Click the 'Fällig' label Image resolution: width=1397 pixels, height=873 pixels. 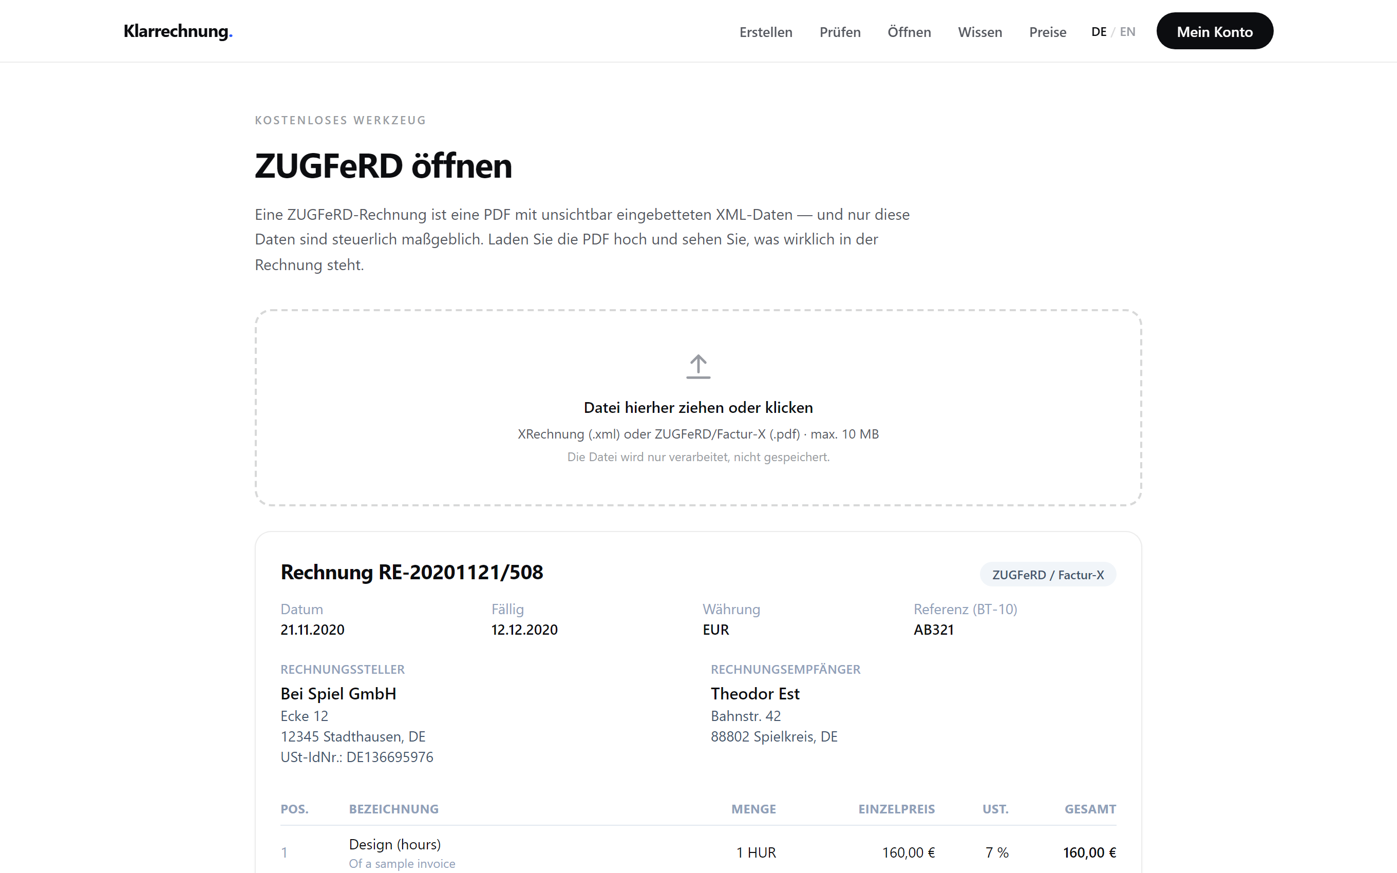click(x=507, y=609)
